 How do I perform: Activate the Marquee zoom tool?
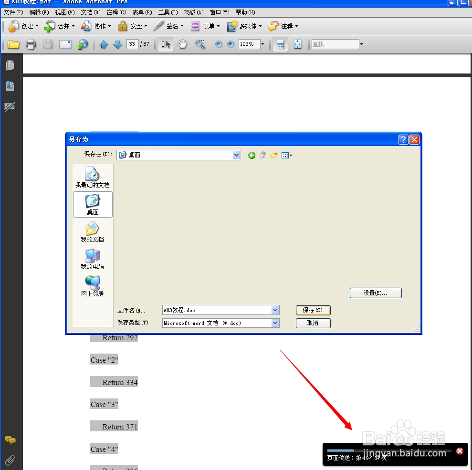pyautogui.click(x=200, y=44)
